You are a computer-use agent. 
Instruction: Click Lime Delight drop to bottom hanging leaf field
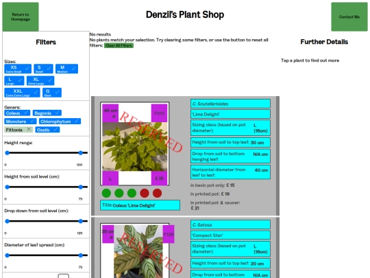click(230, 157)
